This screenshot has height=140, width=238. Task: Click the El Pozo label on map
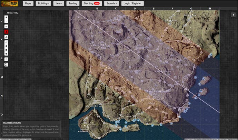100,45
